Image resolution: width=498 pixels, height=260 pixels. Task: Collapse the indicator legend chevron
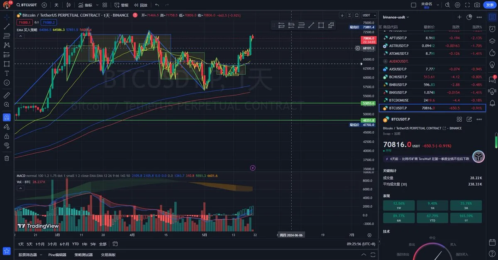click(x=20, y=36)
